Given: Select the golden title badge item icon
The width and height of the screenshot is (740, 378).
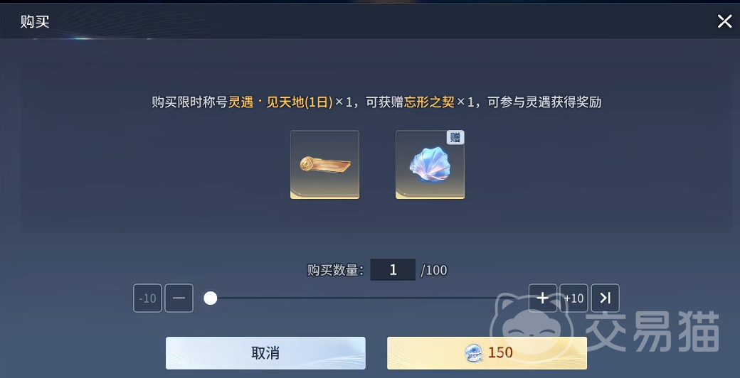Looking at the screenshot, I should pyautogui.click(x=324, y=165).
